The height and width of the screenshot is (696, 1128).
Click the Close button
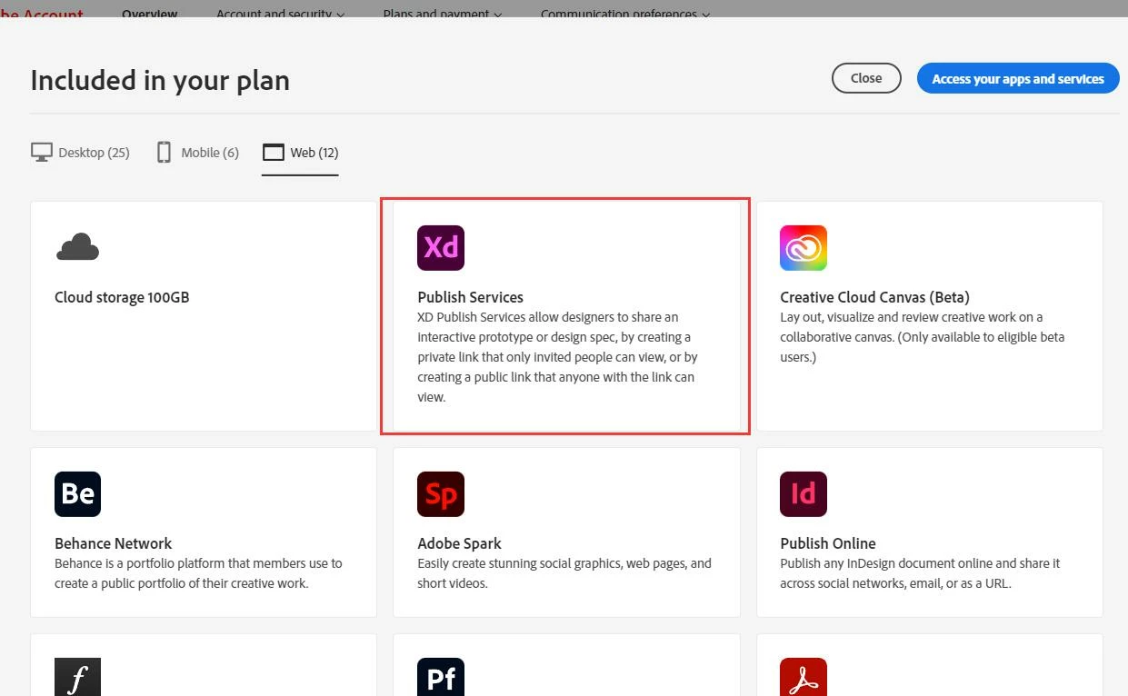(x=866, y=78)
